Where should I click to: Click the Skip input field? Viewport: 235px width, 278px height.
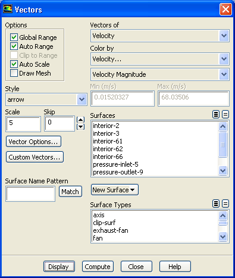click(x=59, y=124)
